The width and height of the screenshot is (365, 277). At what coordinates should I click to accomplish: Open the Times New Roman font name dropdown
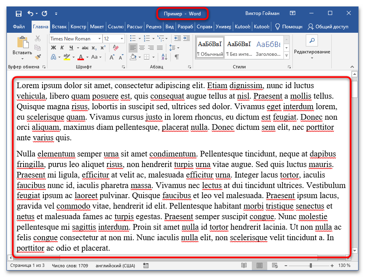[99, 38]
